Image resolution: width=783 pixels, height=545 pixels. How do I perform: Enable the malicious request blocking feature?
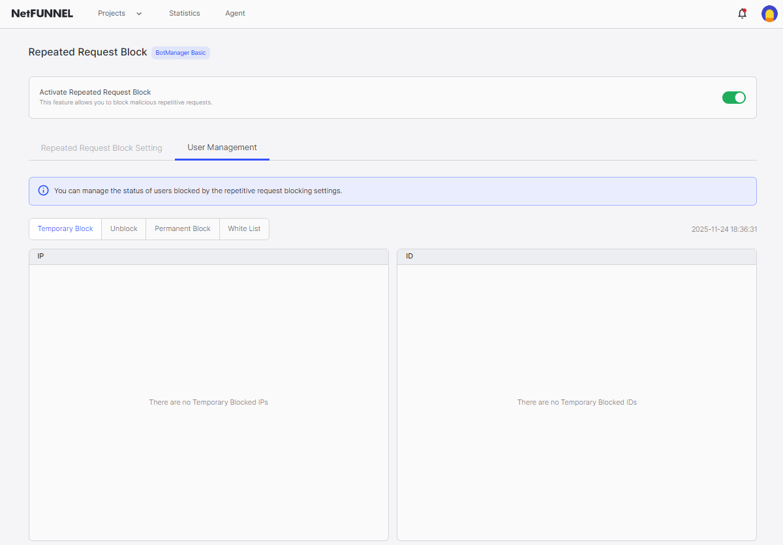pos(733,97)
